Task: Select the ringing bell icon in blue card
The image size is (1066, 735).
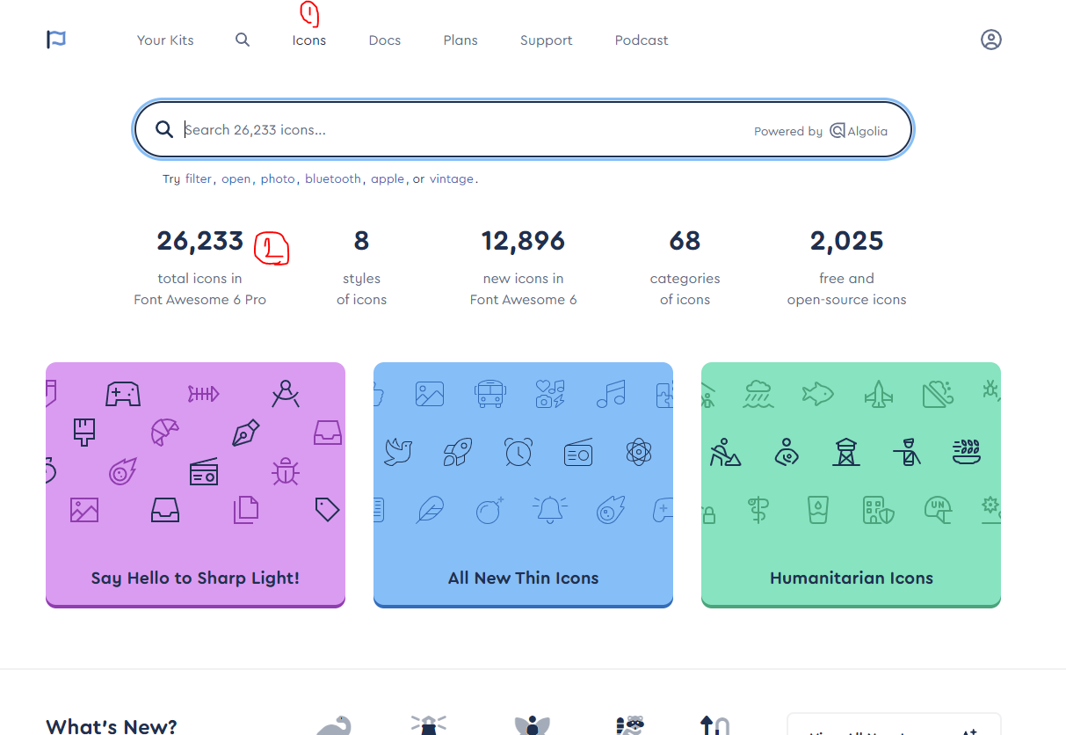Action: [550, 510]
